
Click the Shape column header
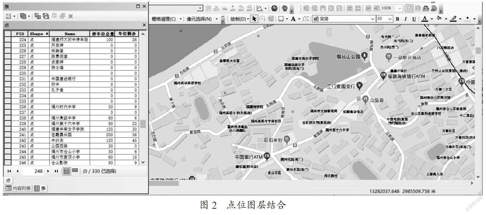click(x=39, y=34)
